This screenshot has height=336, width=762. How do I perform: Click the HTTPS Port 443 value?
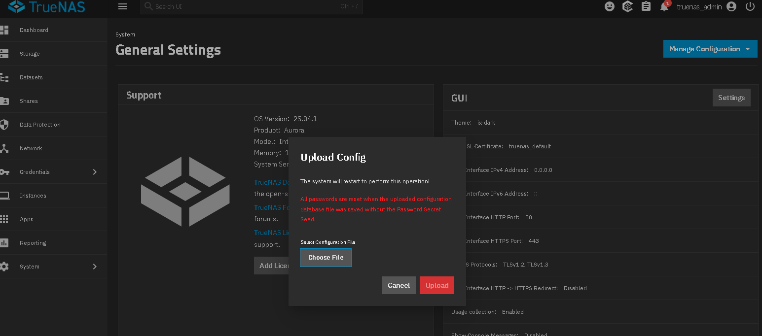point(534,241)
